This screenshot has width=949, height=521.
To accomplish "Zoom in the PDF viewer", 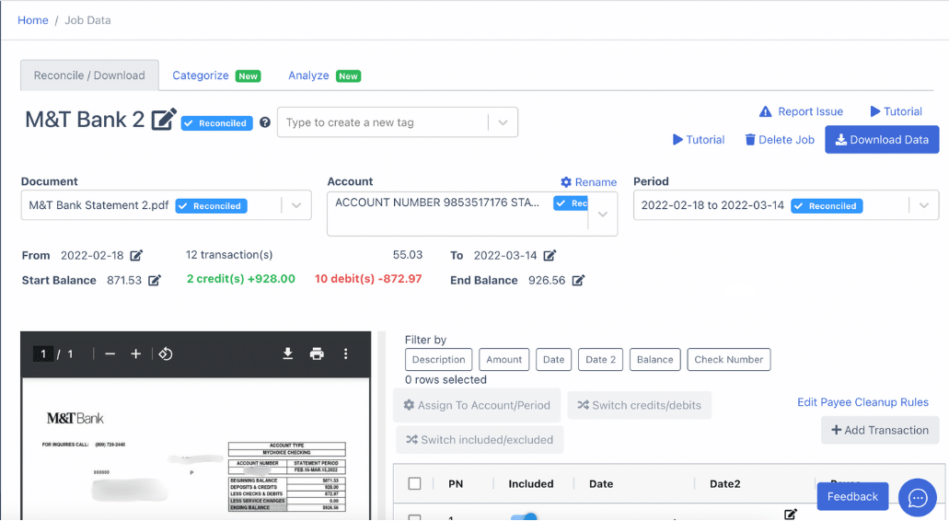I will [x=136, y=354].
